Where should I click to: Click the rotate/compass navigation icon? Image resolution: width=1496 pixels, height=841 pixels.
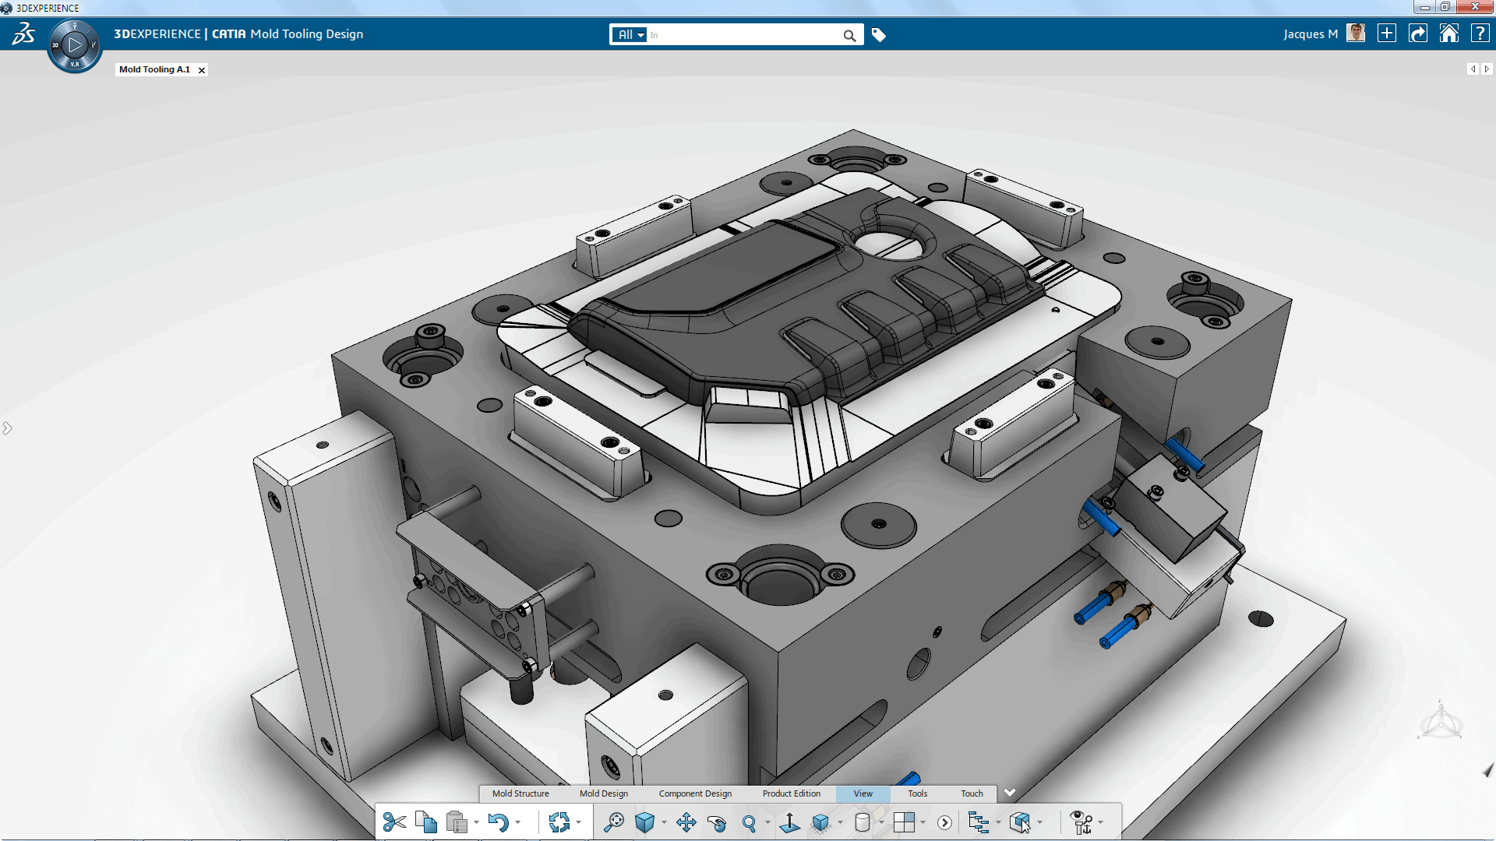(1442, 723)
